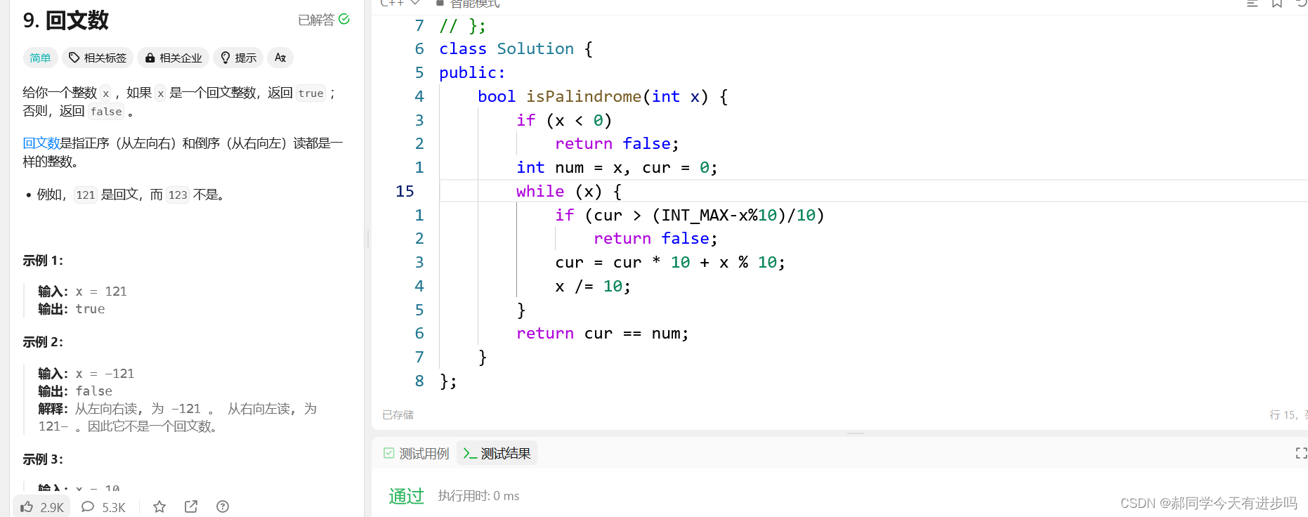Click the 执行用时: 0 ms runtime text
This screenshot has width=1308, height=517.
(x=478, y=496)
